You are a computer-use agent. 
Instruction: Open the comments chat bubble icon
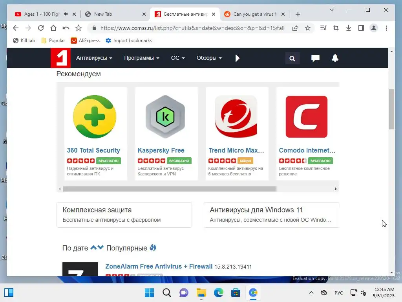[315, 58]
